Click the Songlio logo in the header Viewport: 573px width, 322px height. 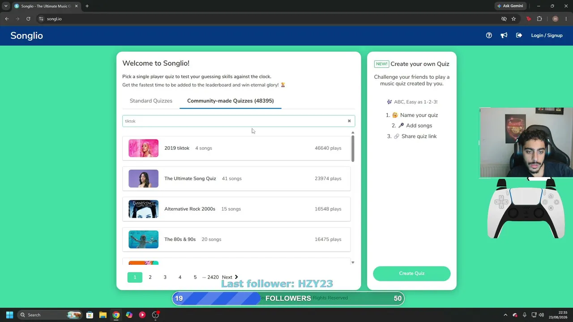27,35
